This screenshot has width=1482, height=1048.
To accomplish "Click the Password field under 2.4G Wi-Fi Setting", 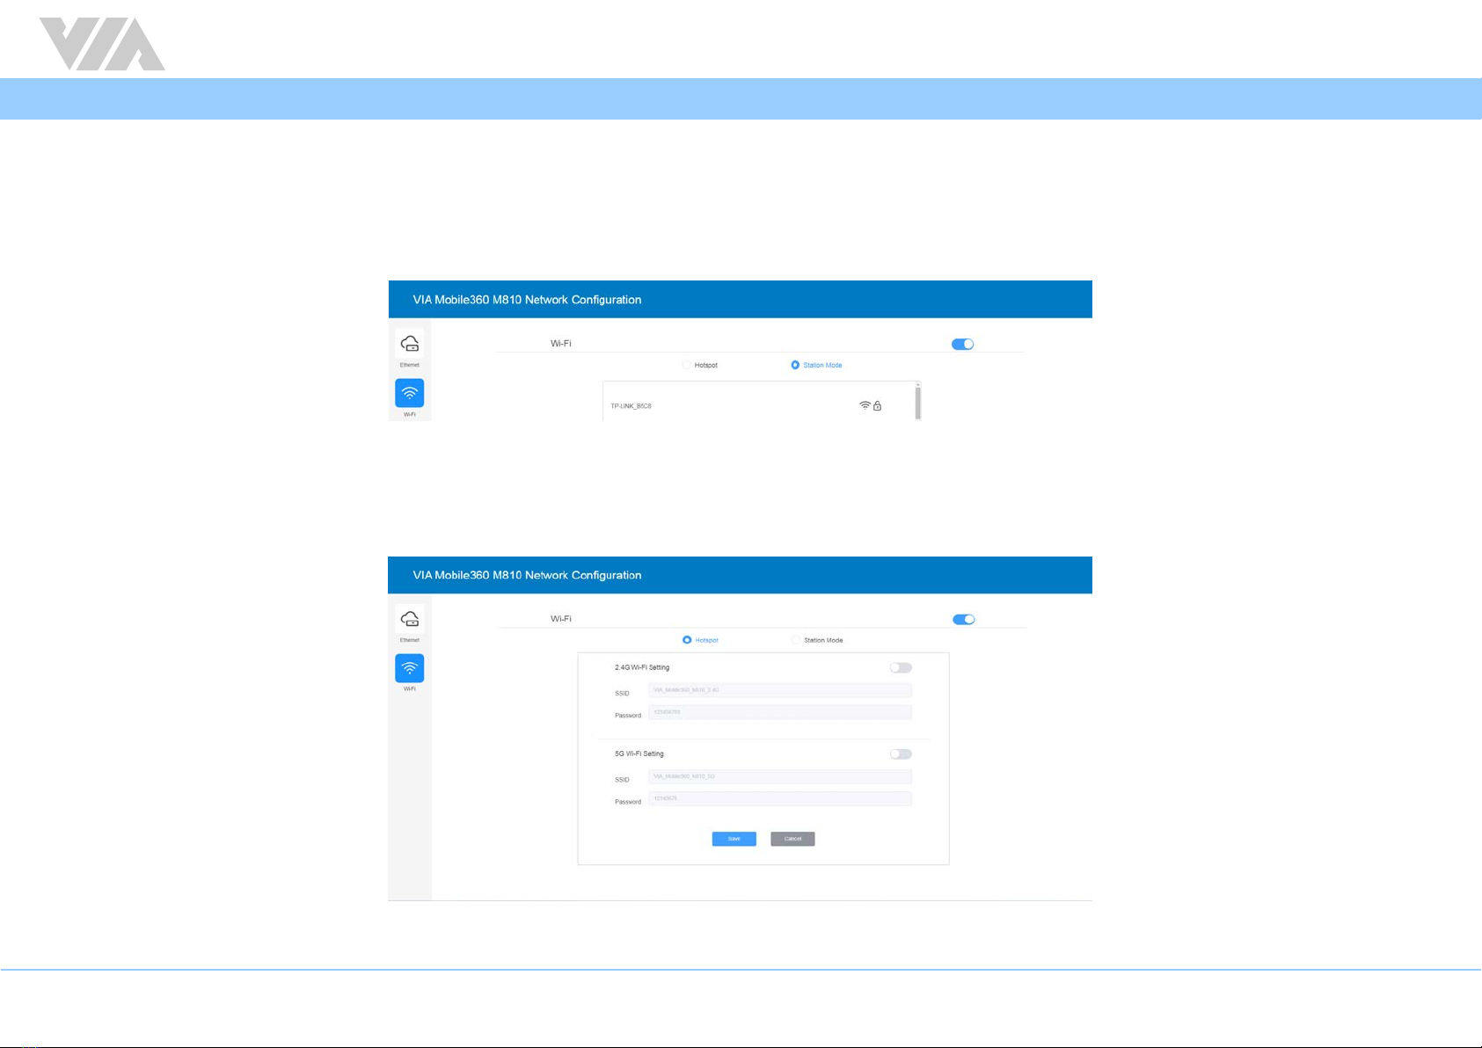I will coord(780,712).
